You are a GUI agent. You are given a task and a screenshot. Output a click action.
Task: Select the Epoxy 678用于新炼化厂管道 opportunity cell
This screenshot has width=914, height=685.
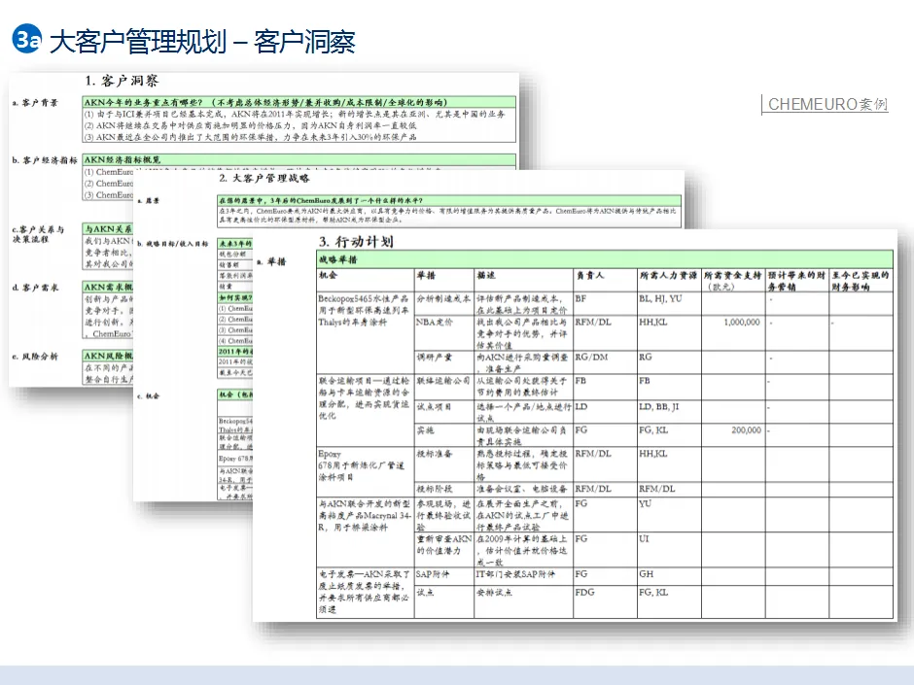(365, 471)
